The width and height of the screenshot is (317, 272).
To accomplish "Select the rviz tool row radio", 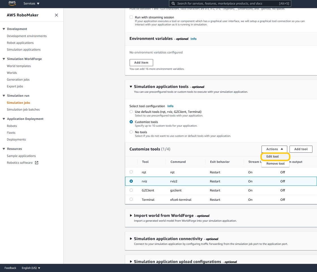I will [131, 181].
